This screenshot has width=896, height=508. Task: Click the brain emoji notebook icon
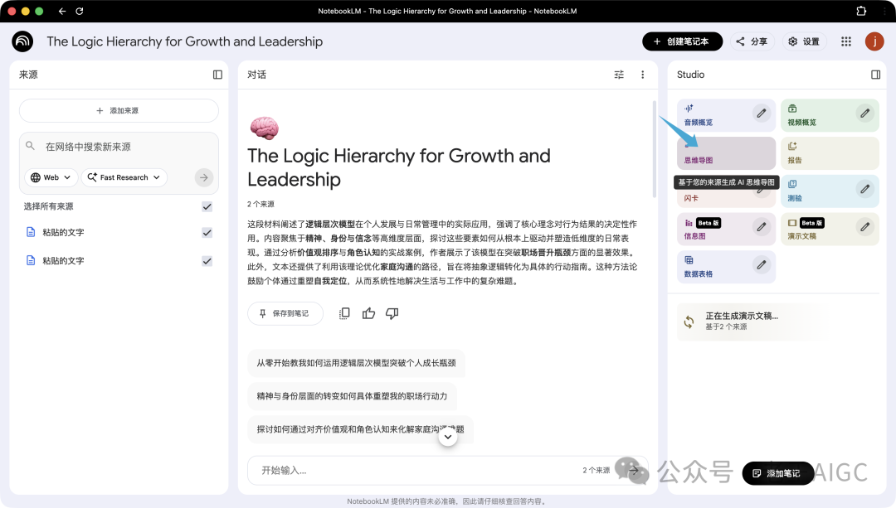(x=264, y=128)
